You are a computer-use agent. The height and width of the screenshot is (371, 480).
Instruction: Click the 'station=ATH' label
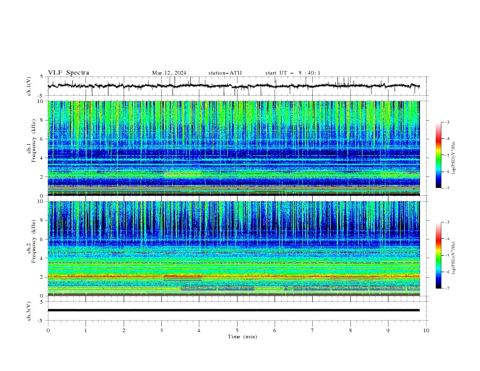pos(225,73)
